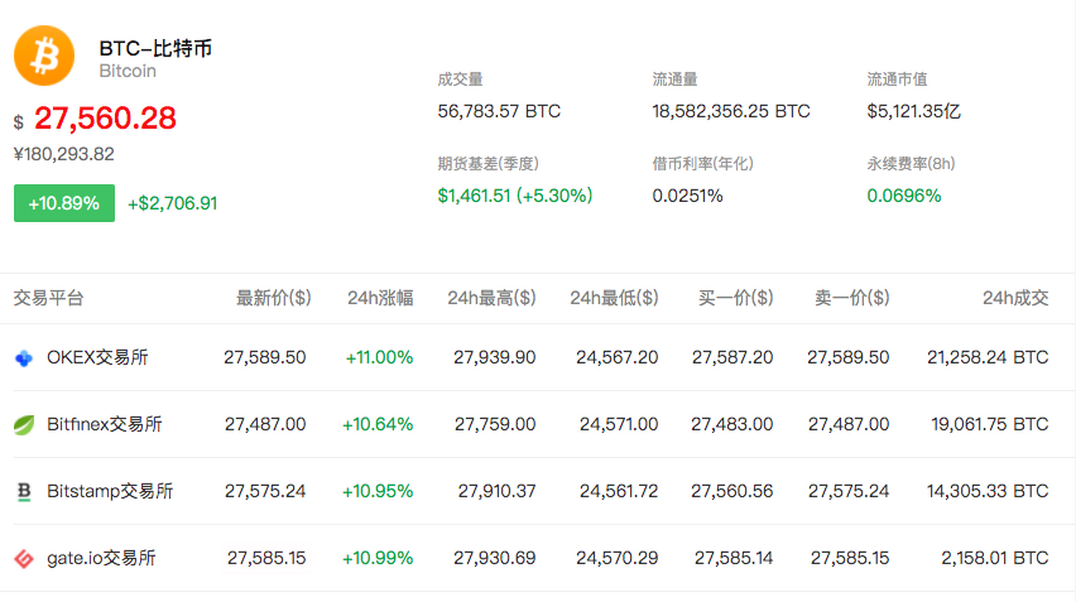Click the green +10.89% change badge
This screenshot has height=602, width=1076.
[64, 203]
